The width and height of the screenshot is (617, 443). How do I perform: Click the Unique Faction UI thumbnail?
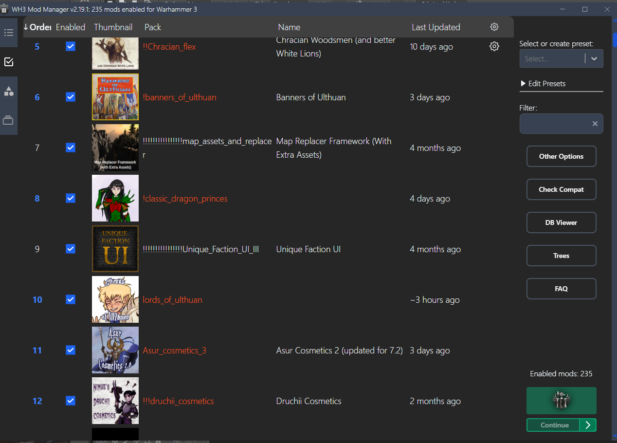(x=115, y=249)
